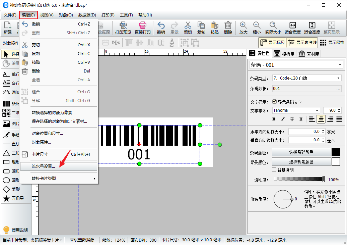Toggle 显示标尺 ruler display

click(272, 43)
